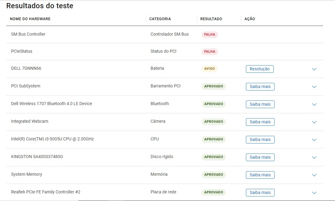
Task: Select the Bluetooth category cell
Action: click(160, 104)
